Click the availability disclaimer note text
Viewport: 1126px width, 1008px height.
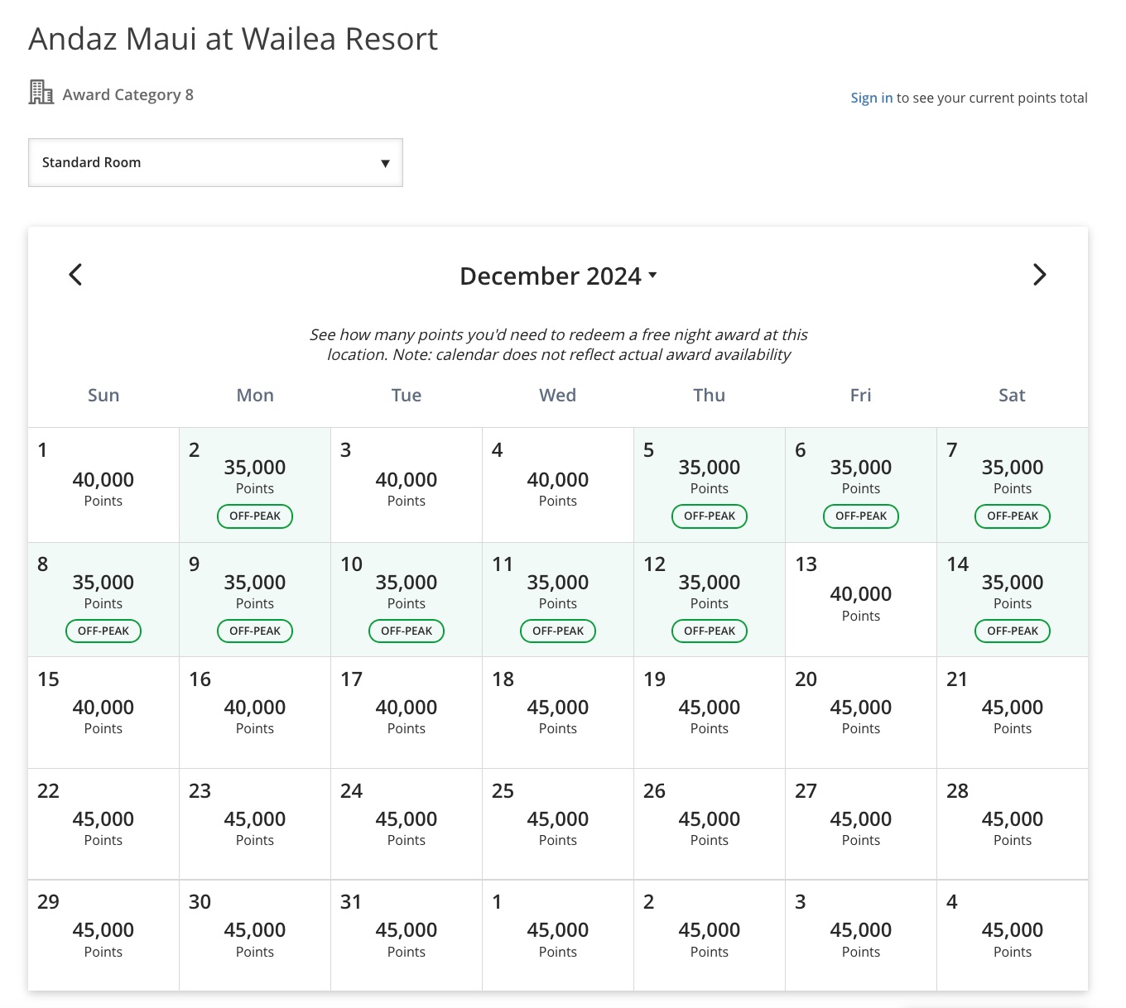(x=559, y=344)
